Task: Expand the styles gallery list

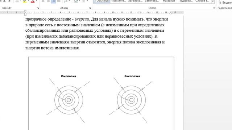Action: click(213, 1)
